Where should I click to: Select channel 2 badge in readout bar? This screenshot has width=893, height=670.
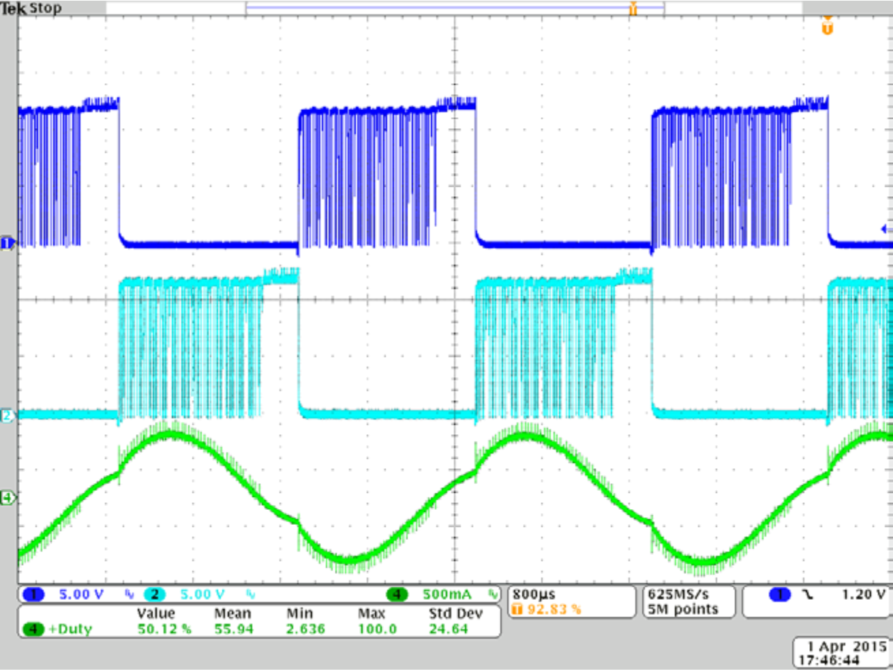tap(154, 594)
